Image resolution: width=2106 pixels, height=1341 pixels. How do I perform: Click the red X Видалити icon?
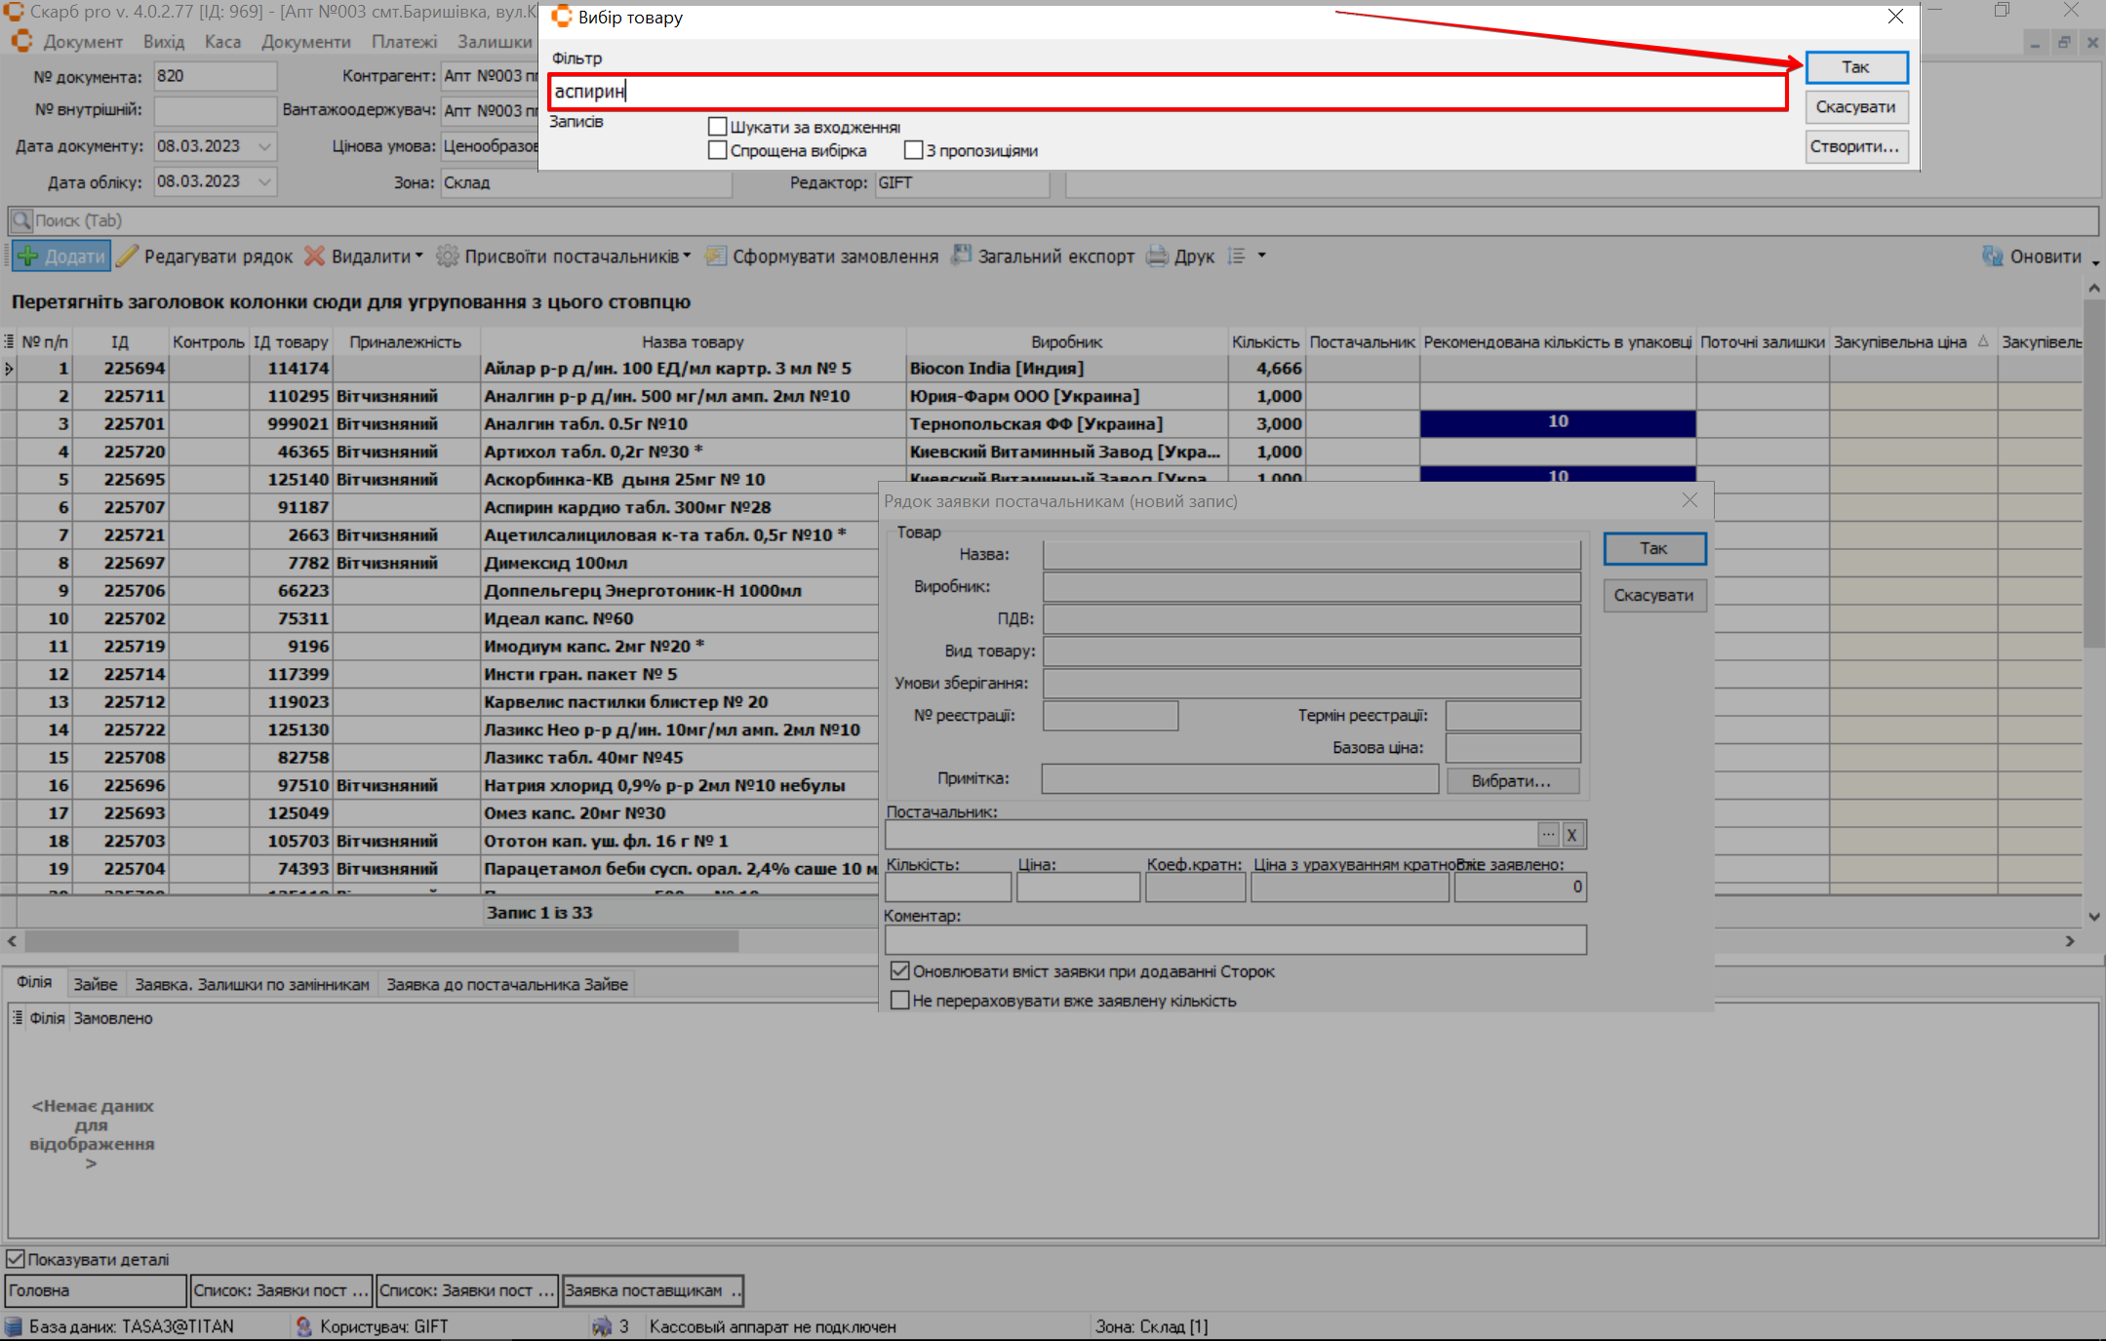pos(314,256)
